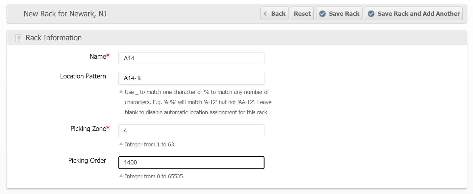Click the Back button

pyautogui.click(x=274, y=13)
